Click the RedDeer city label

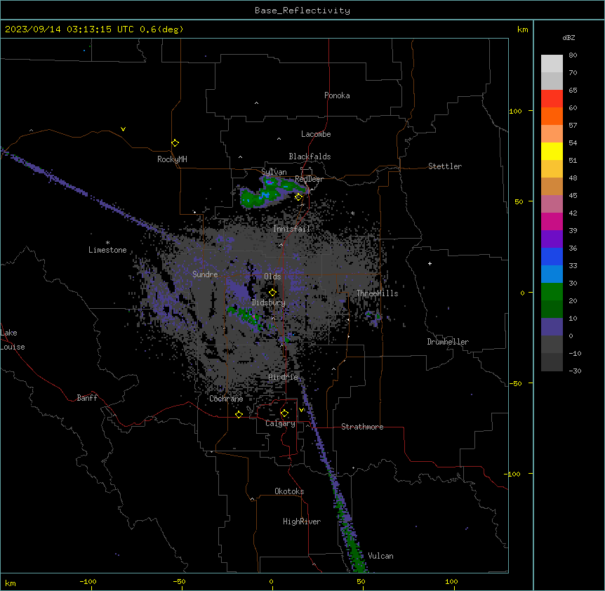tap(309, 179)
